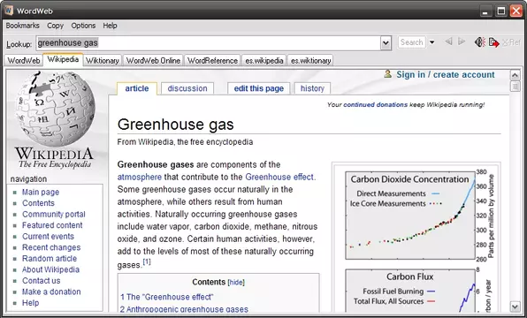Image resolution: width=527 pixels, height=318 pixels.
Task: Open the Bookmarks menu
Action: (22, 26)
